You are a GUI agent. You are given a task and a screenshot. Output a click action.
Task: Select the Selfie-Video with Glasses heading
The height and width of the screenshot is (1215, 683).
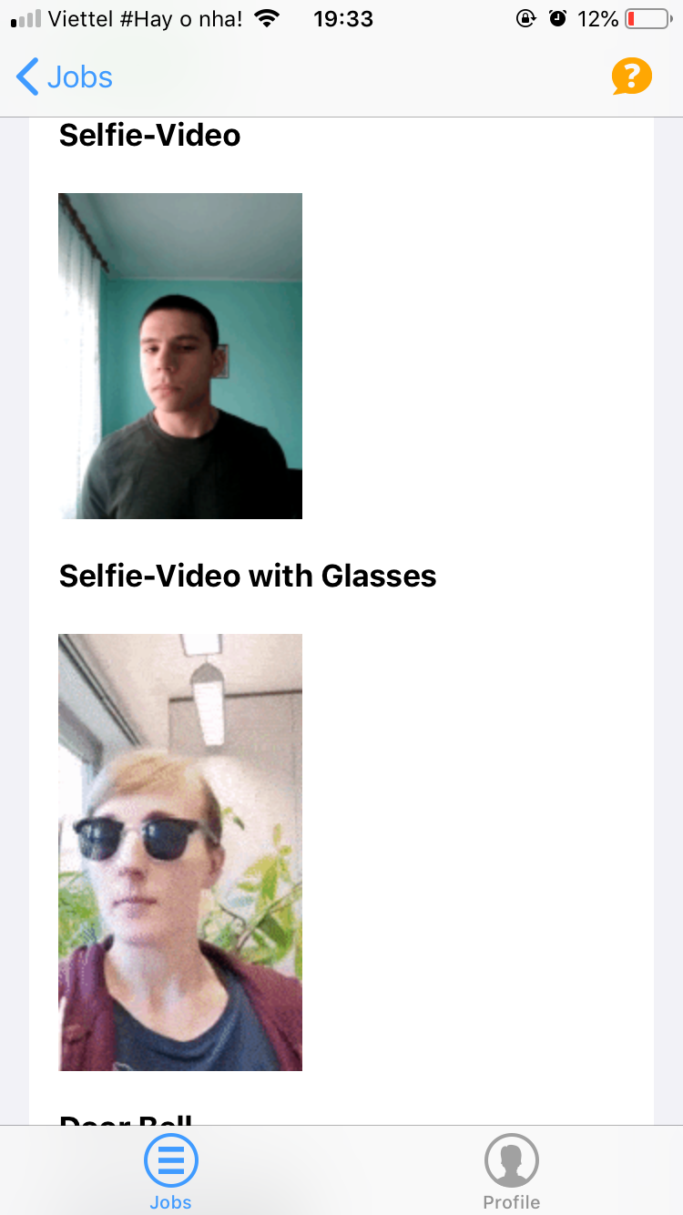[248, 576]
